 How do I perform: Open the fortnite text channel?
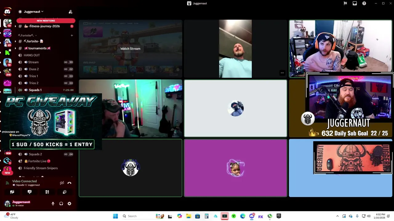[x=45, y=41]
